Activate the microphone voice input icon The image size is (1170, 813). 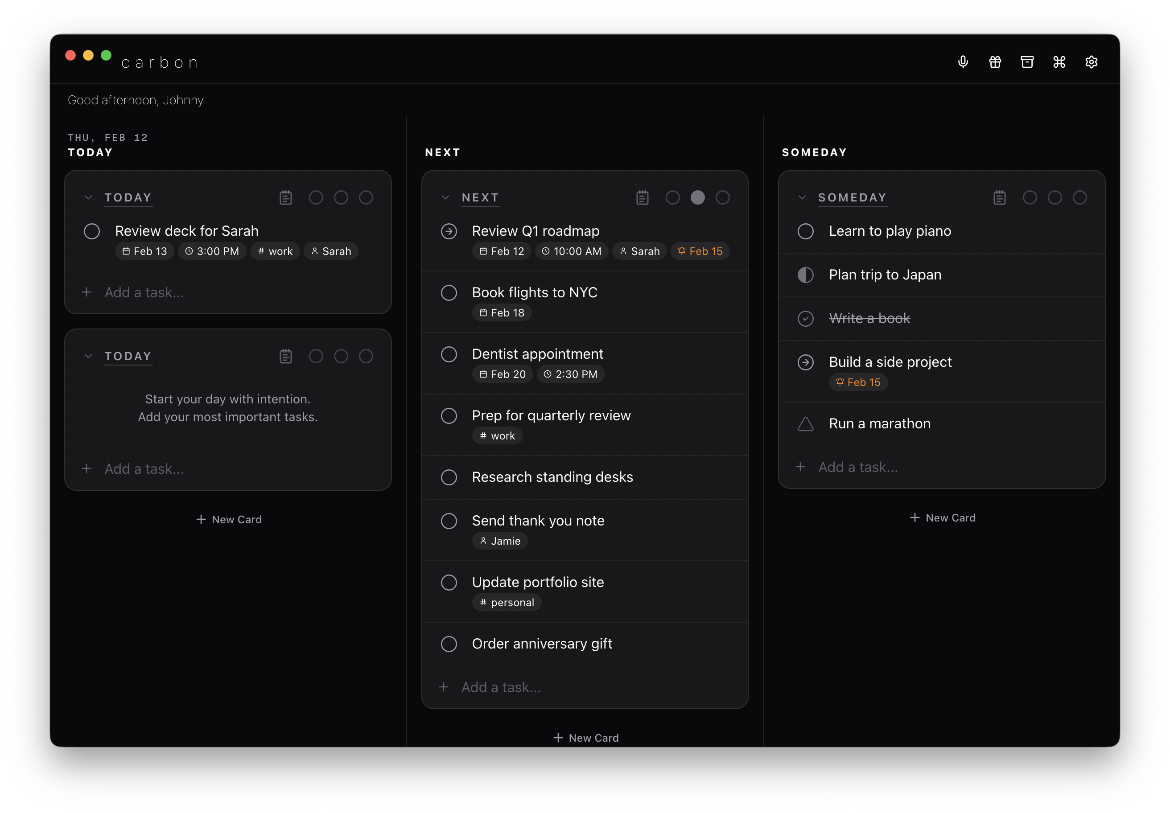[963, 62]
